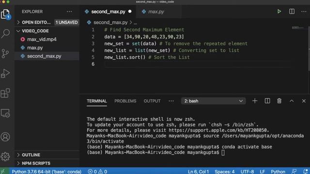Viewport: 310px width, 174px height.
Task: Open the Run and Debug view icon
Action: pyautogui.click(x=5, y=73)
